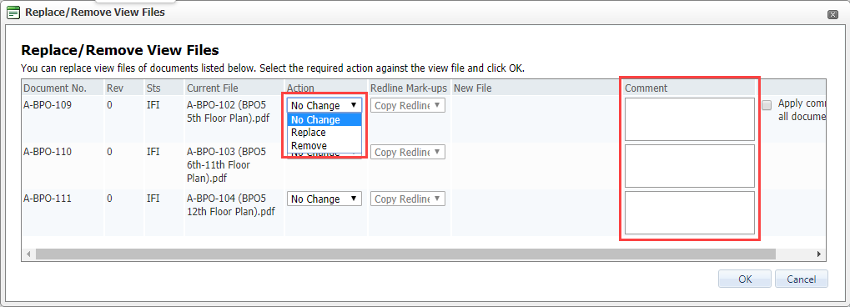
Task: Click Comment box for A-BPO-110
Action: coord(690,166)
